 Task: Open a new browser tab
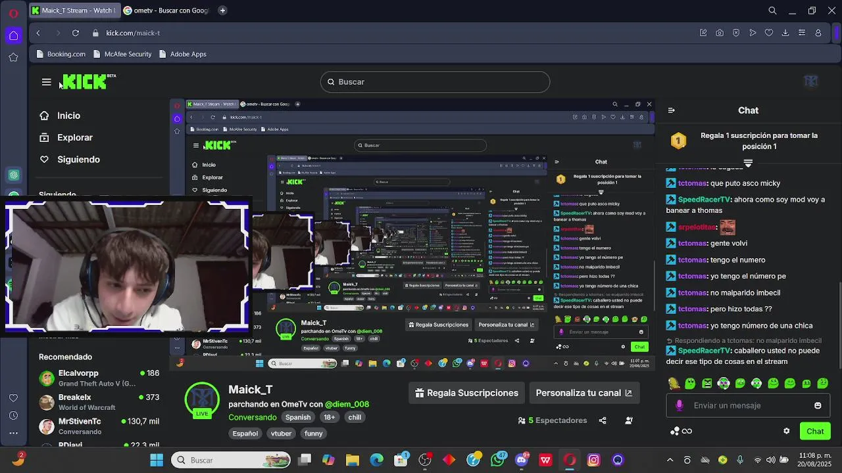coord(222,11)
